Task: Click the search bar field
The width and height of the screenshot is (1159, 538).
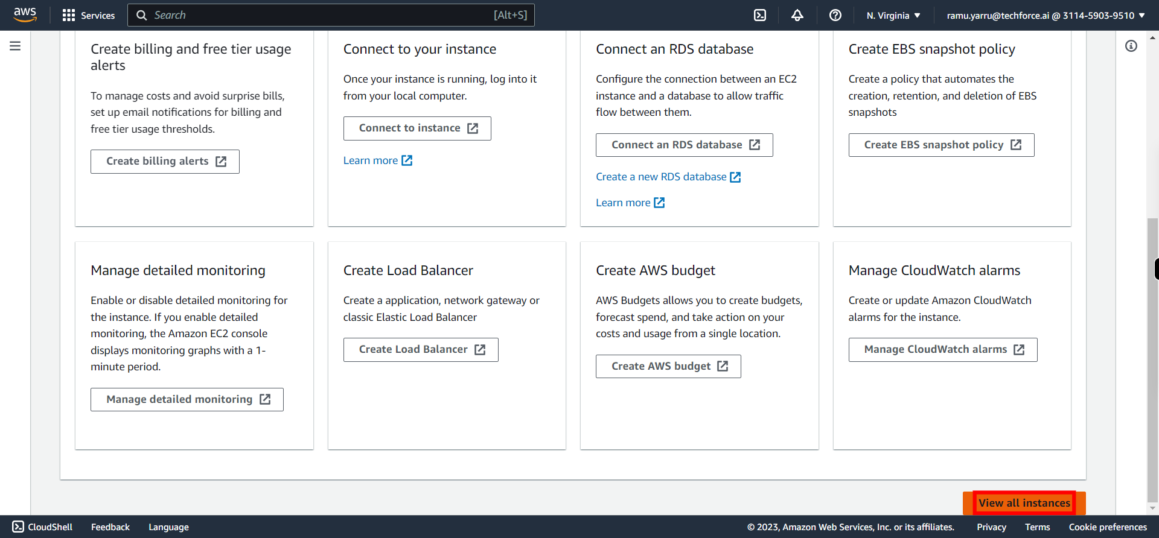Action: pyautogui.click(x=331, y=15)
